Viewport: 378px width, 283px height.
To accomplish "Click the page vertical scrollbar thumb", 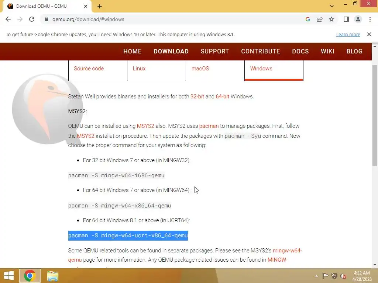I will [x=375, y=115].
